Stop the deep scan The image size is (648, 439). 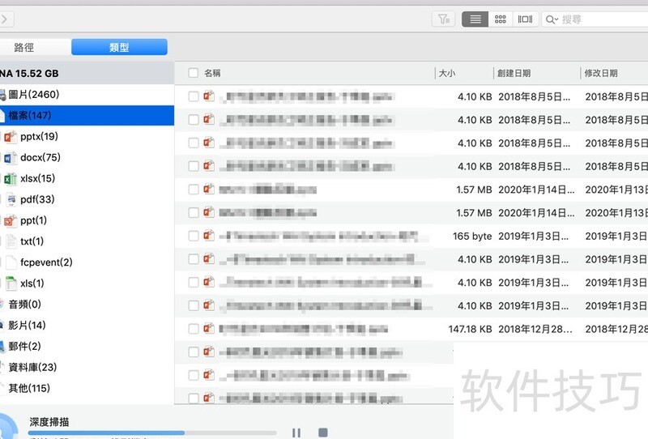pos(323,433)
